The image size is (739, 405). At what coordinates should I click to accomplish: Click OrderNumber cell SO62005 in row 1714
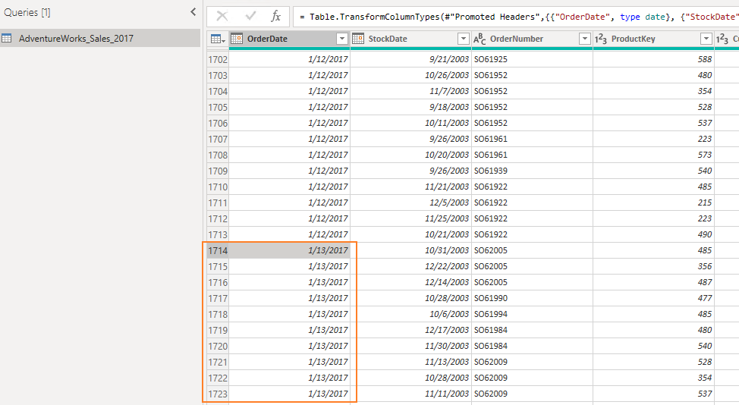(532, 250)
